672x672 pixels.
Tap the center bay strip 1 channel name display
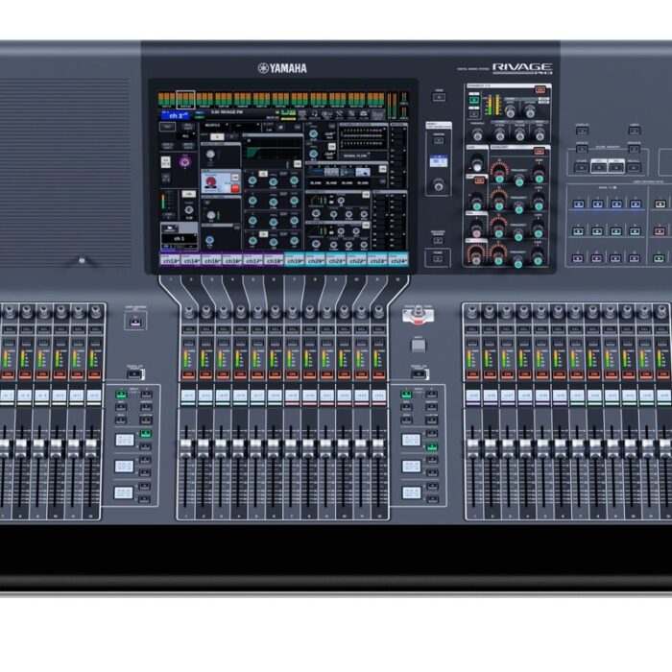[188, 396]
